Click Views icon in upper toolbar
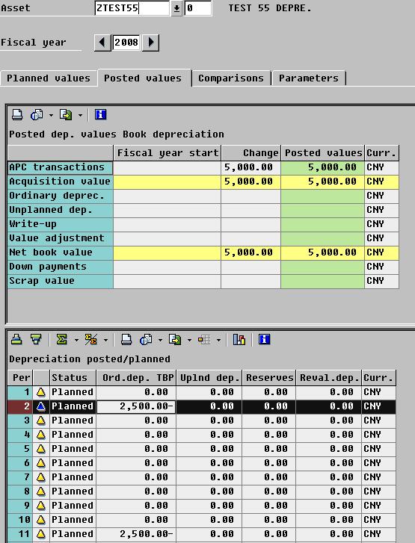This screenshot has width=415, height=543. pos(37,114)
